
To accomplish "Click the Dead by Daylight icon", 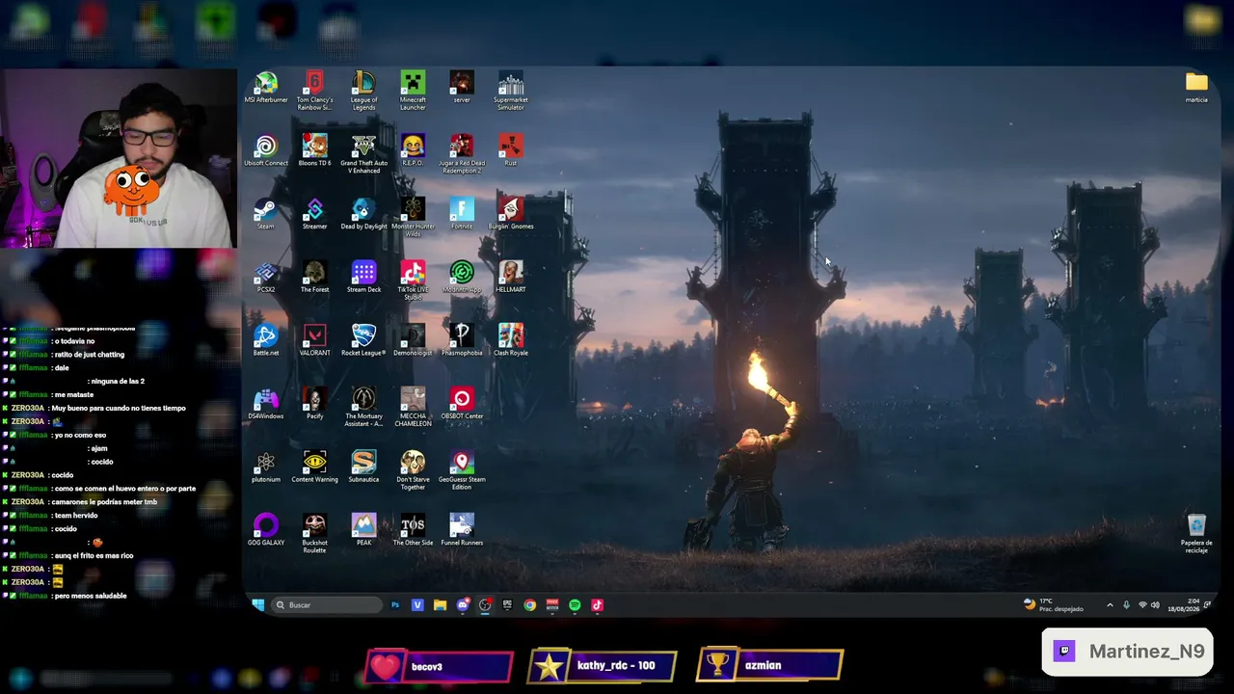I will coord(363,214).
